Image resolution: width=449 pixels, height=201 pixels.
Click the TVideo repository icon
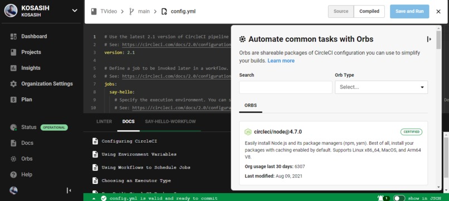(x=94, y=12)
